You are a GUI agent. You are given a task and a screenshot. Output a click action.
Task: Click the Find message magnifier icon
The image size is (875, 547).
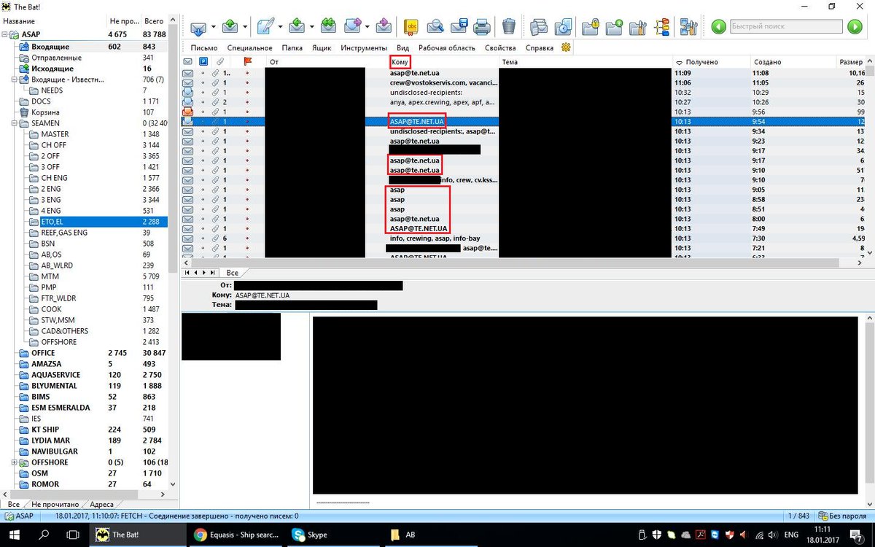(435, 28)
